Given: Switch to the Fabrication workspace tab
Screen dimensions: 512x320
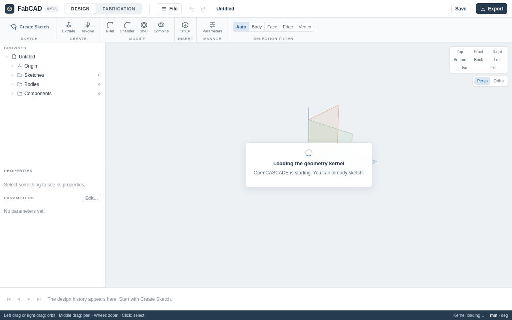Looking at the screenshot, I should (119, 9).
